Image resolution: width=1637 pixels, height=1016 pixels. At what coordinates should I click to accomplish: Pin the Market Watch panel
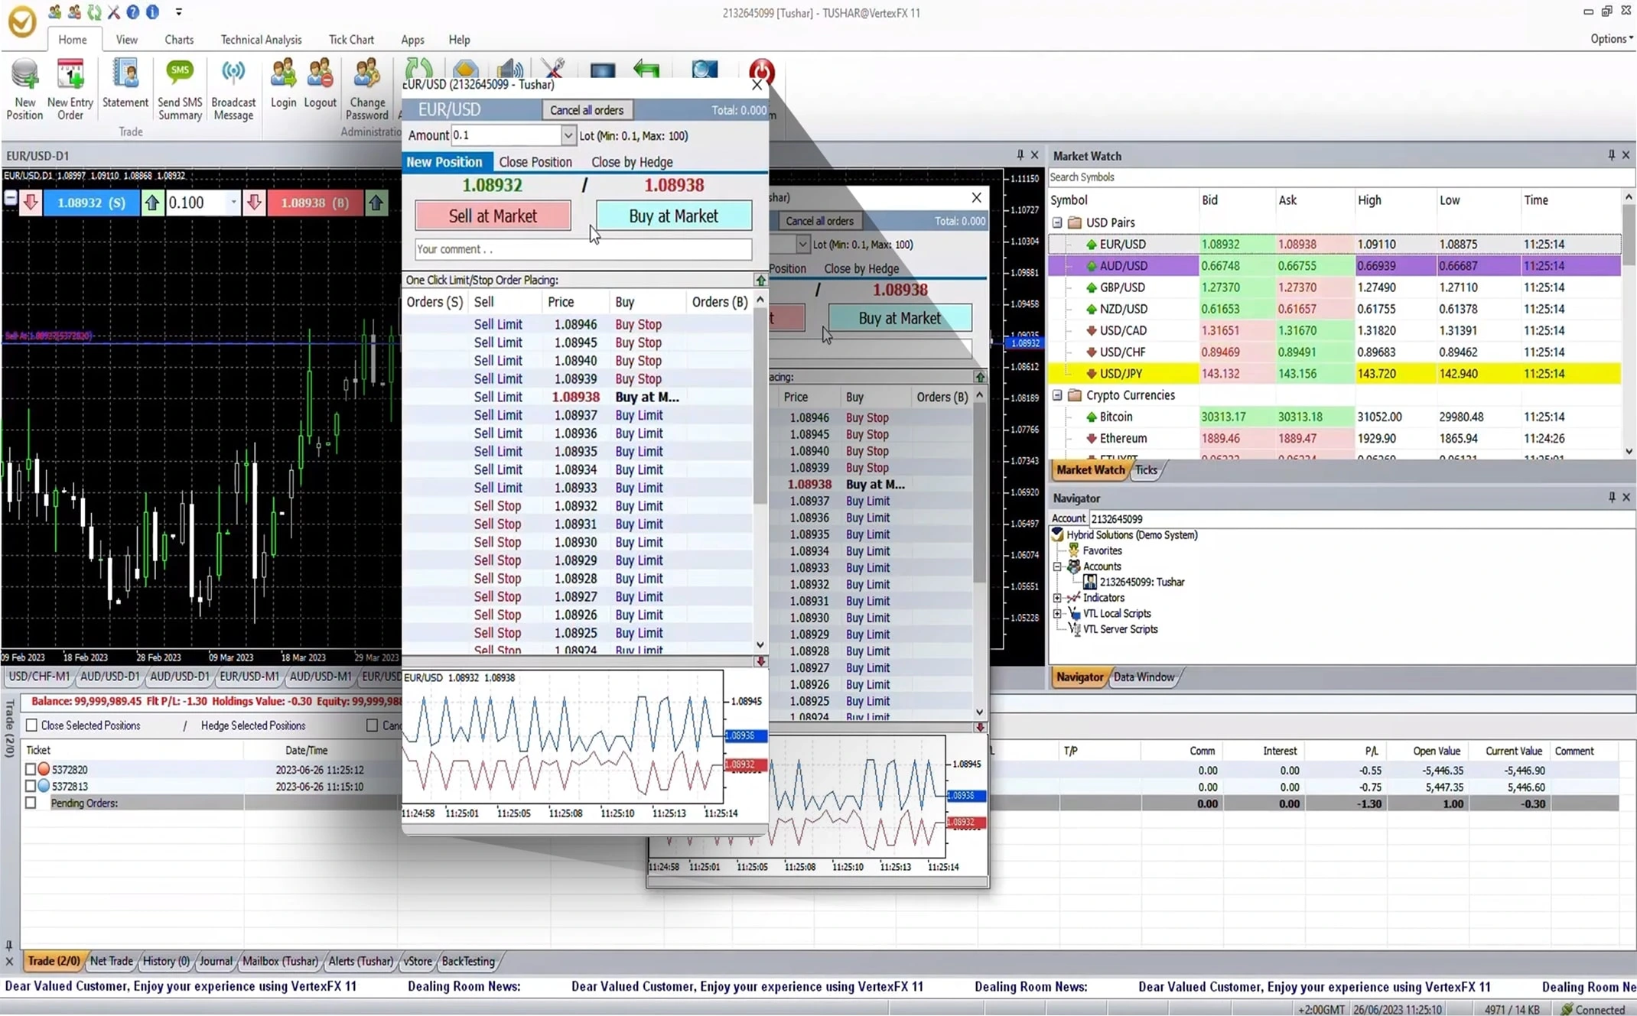coord(1610,155)
